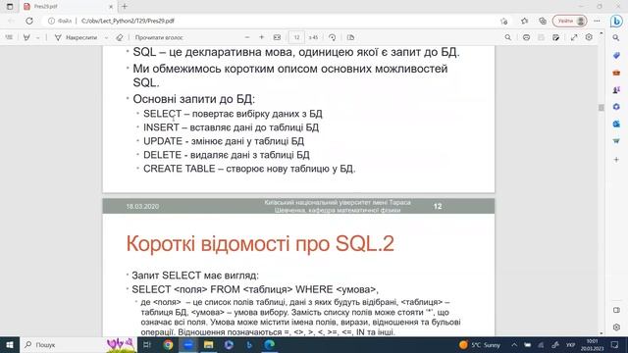Toggle fit to page width
Screen dimensions: 628x353
click(x=277, y=37)
